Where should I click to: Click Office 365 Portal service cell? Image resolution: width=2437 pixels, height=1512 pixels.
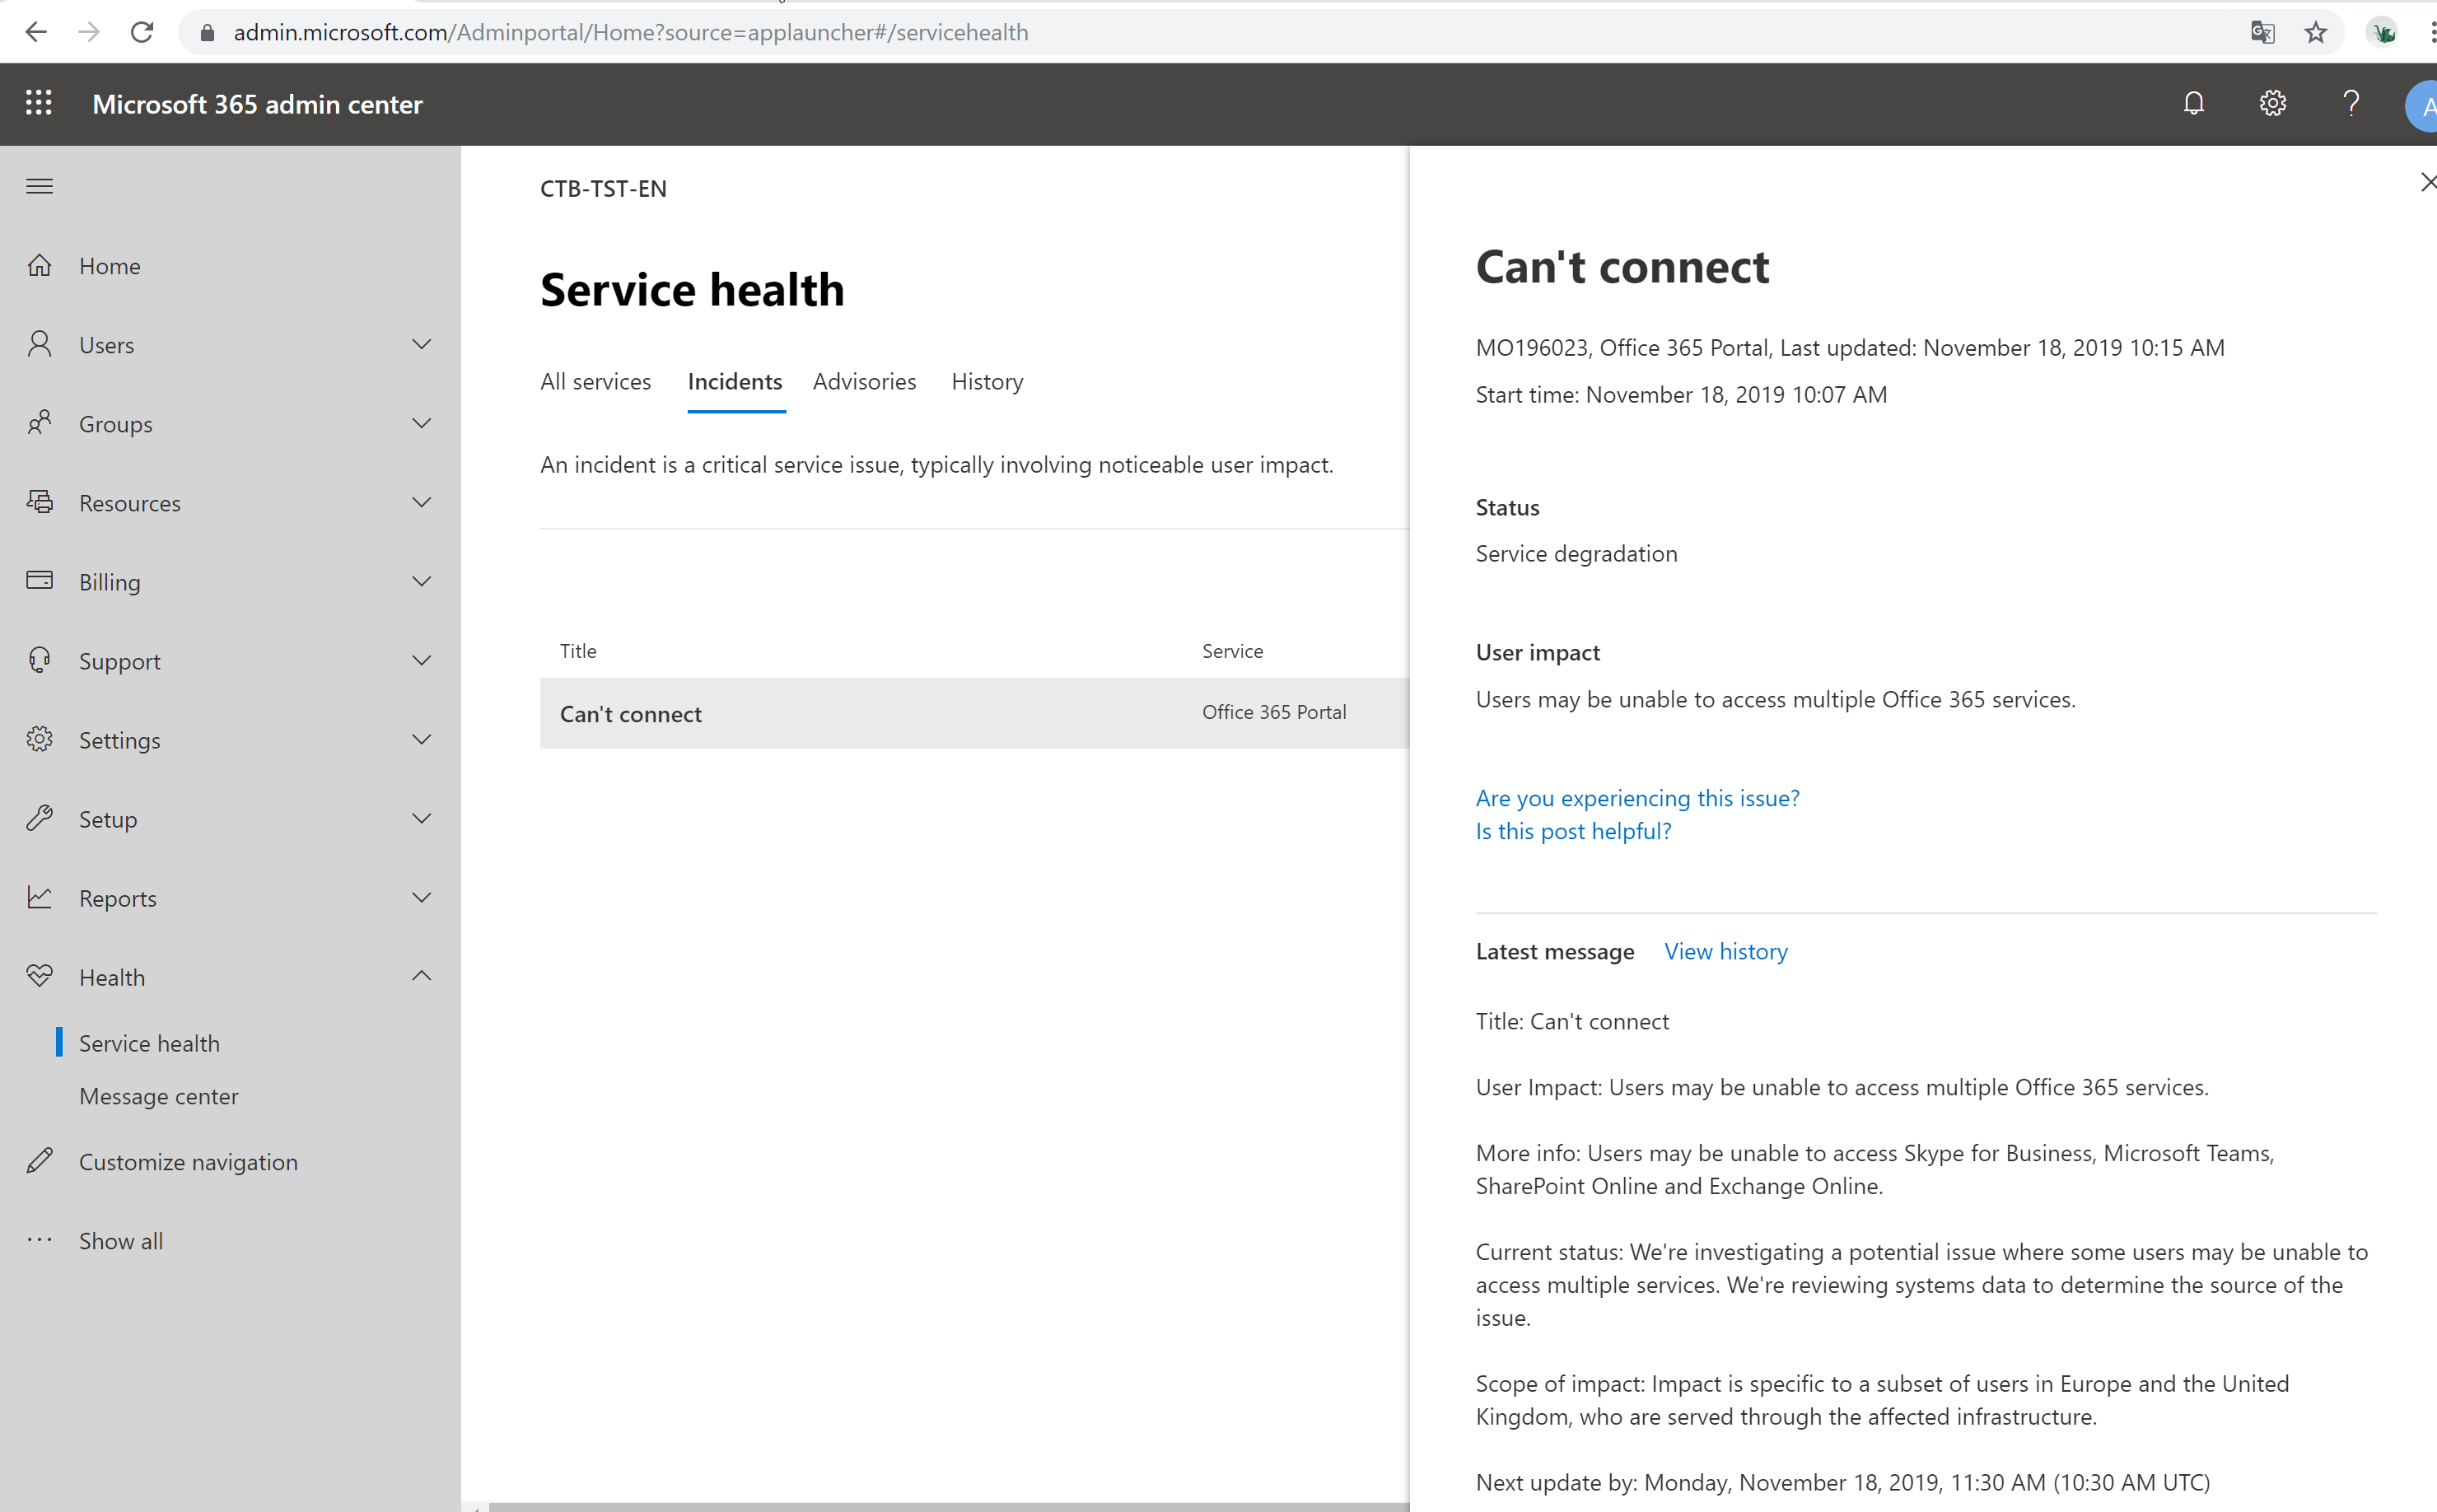pyautogui.click(x=1274, y=712)
